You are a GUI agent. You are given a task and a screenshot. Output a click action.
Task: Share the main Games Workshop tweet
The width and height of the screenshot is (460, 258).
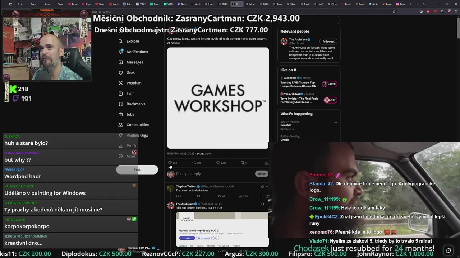pyautogui.click(x=266, y=163)
